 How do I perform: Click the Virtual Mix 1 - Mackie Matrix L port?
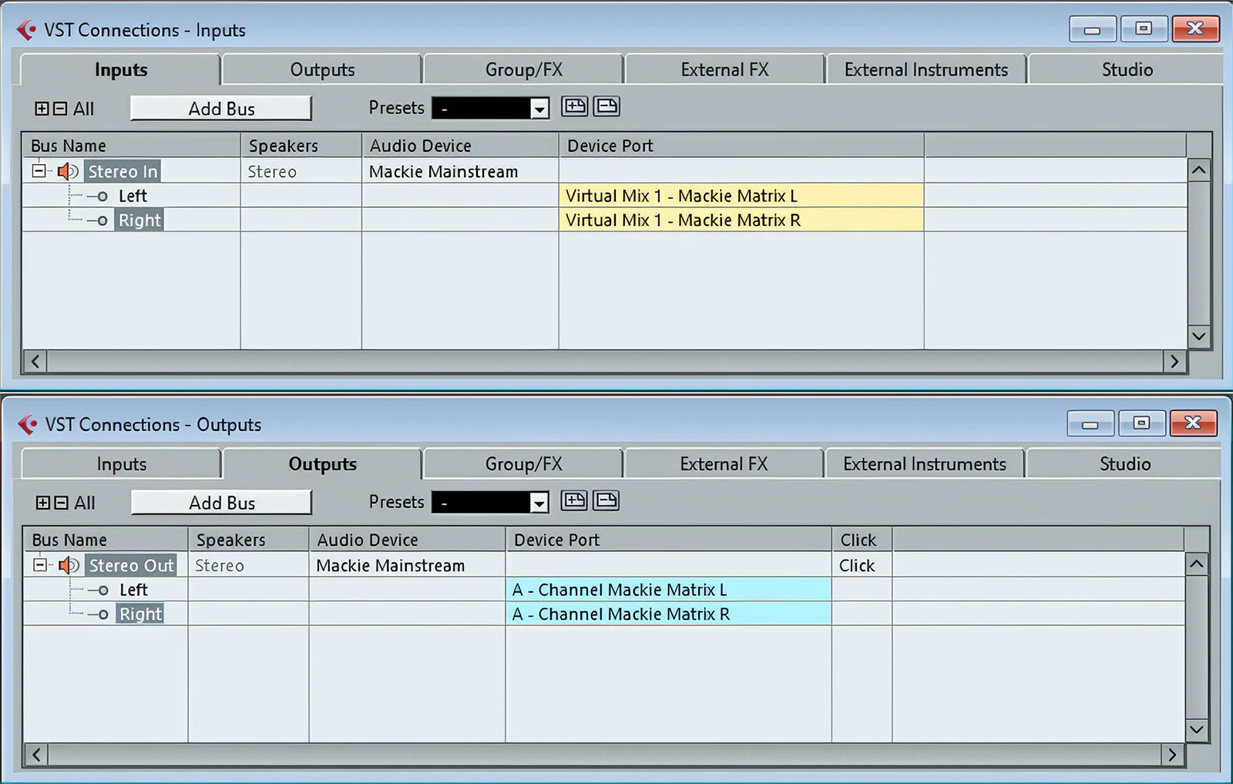click(741, 196)
